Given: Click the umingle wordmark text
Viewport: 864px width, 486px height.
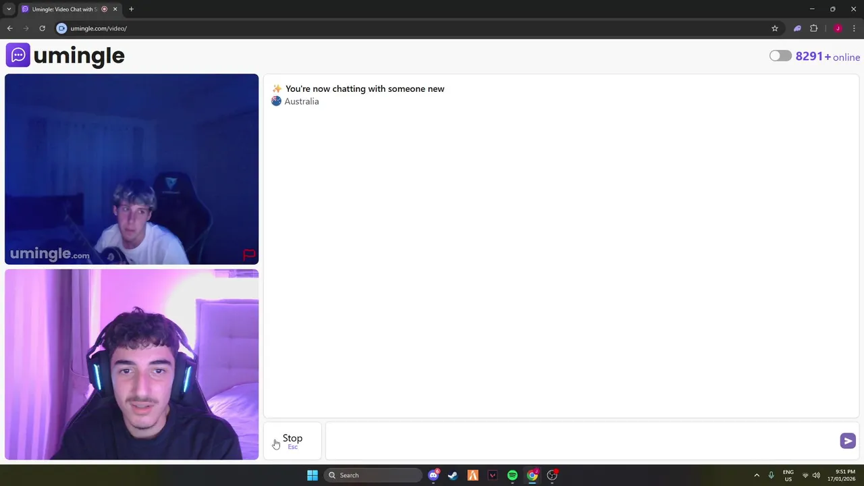Looking at the screenshot, I should point(79,56).
